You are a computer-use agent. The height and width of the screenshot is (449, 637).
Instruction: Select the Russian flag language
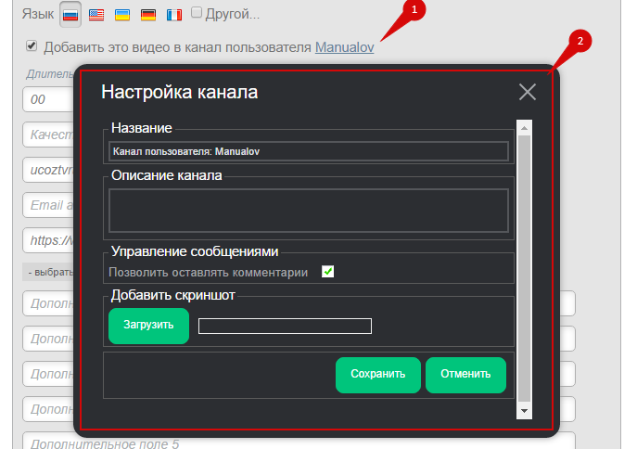(70, 15)
